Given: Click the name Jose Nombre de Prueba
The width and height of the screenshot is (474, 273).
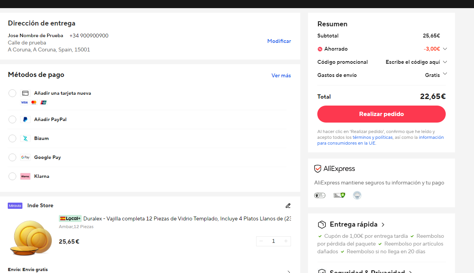Looking at the screenshot, I should tap(36, 36).
